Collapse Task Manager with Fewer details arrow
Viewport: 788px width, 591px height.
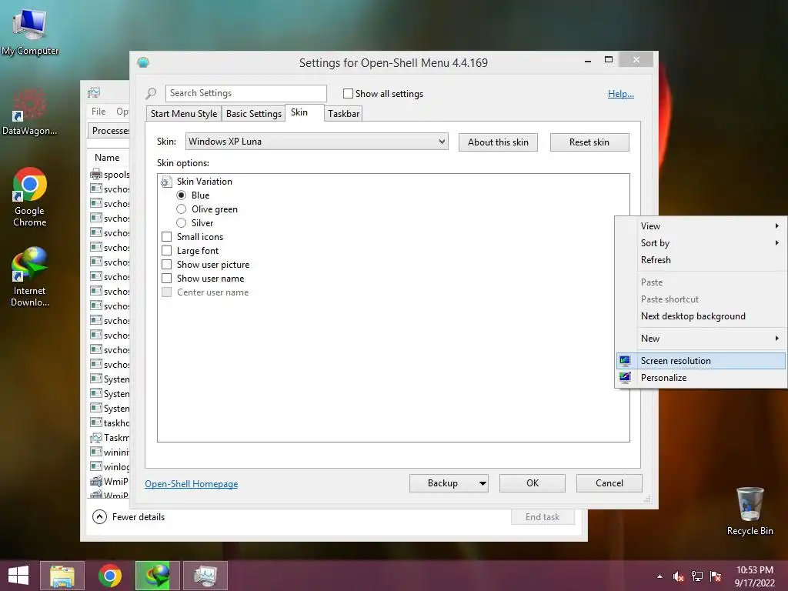(99, 516)
